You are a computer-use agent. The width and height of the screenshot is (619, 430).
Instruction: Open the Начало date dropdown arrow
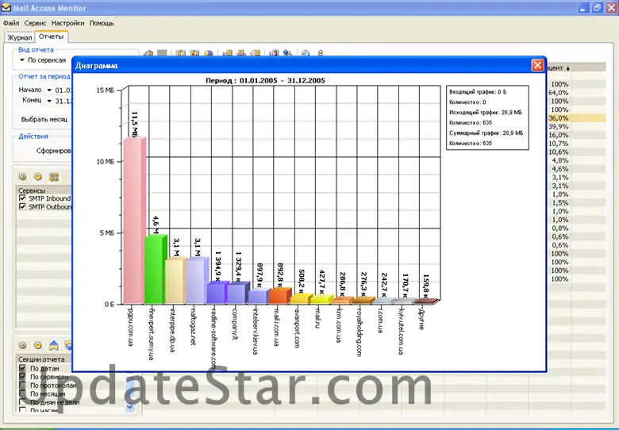tap(49, 90)
